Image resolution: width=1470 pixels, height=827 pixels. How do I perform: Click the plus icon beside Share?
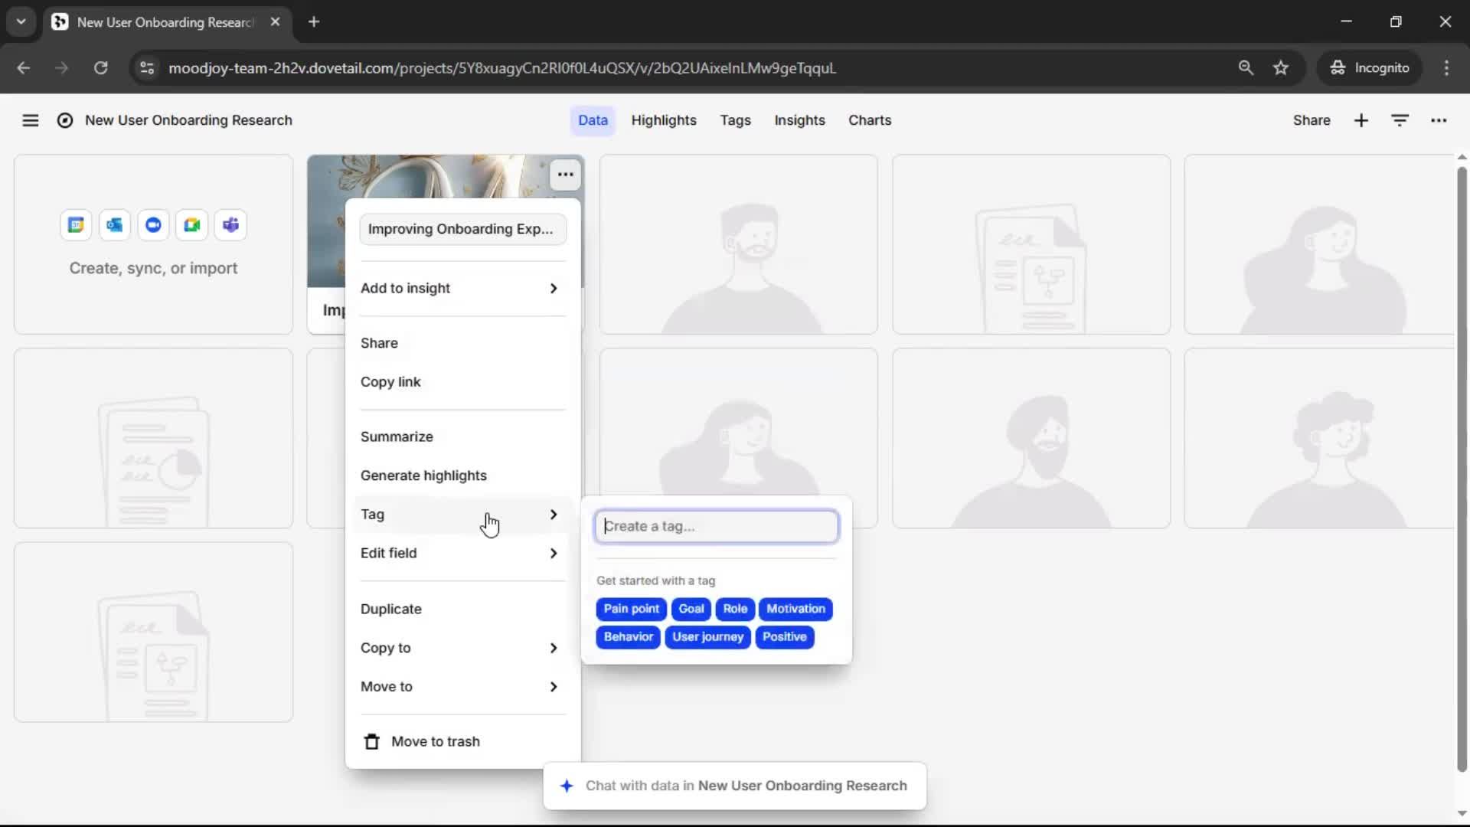point(1361,120)
